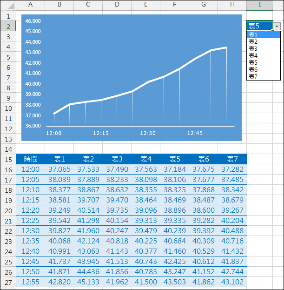This screenshot has width=284, height=290.
Task: Select row 14 header
Action: 8,149
